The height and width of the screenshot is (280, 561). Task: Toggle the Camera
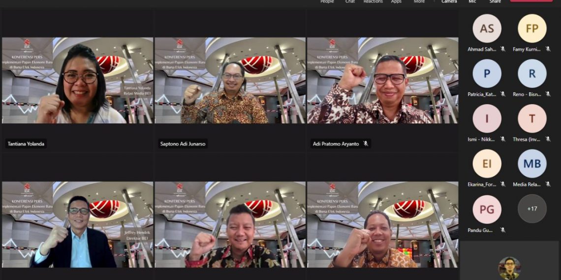tap(449, 1)
